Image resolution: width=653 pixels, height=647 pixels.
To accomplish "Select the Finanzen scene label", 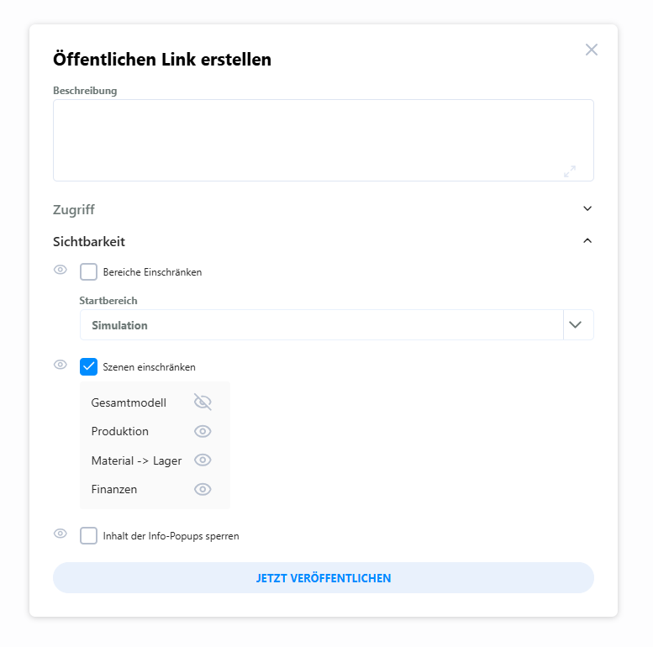I will (x=114, y=489).
